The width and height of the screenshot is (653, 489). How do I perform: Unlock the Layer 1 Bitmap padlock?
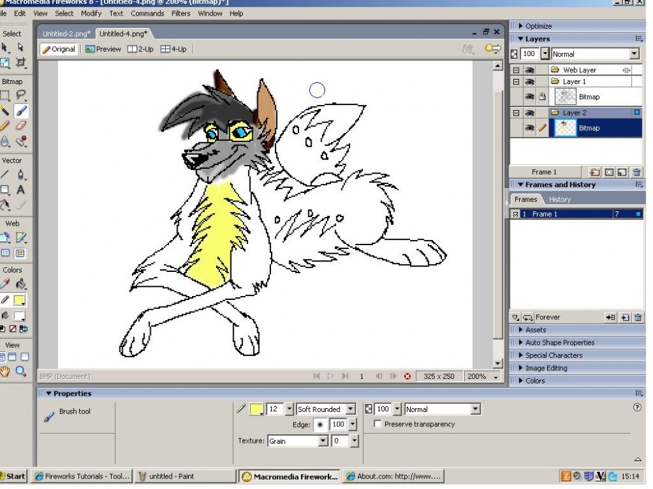tap(542, 97)
